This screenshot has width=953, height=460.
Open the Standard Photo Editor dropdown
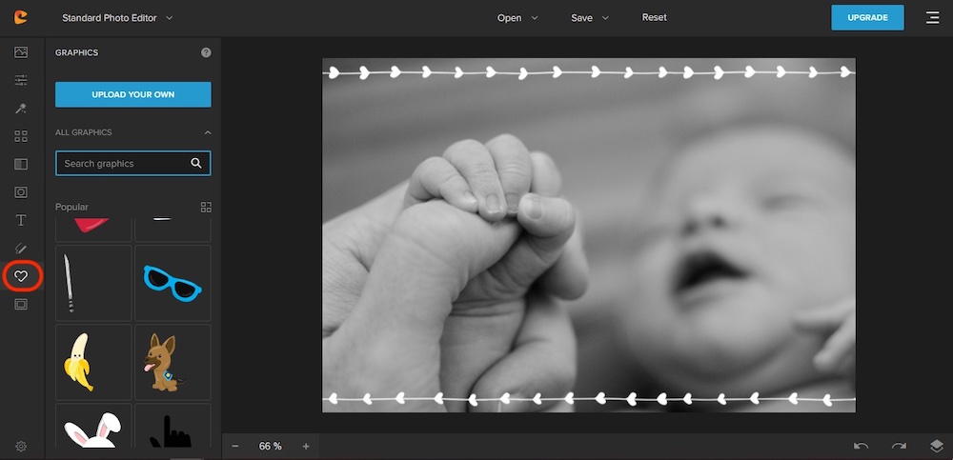117,18
